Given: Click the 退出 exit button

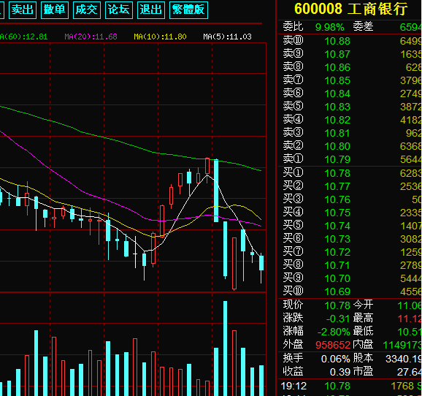Looking at the screenshot, I should coord(151,10).
